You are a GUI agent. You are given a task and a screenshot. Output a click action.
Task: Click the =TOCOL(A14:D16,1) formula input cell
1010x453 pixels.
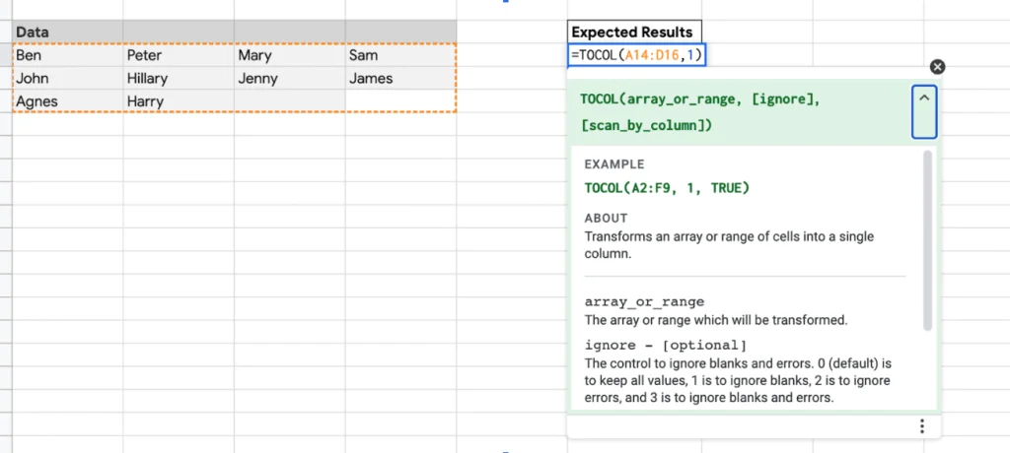636,55
